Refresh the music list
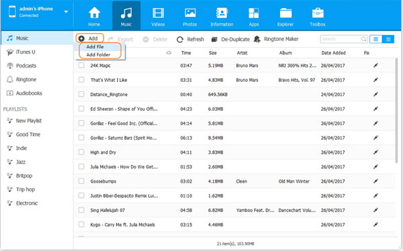The height and width of the screenshot is (251, 403). click(191, 40)
